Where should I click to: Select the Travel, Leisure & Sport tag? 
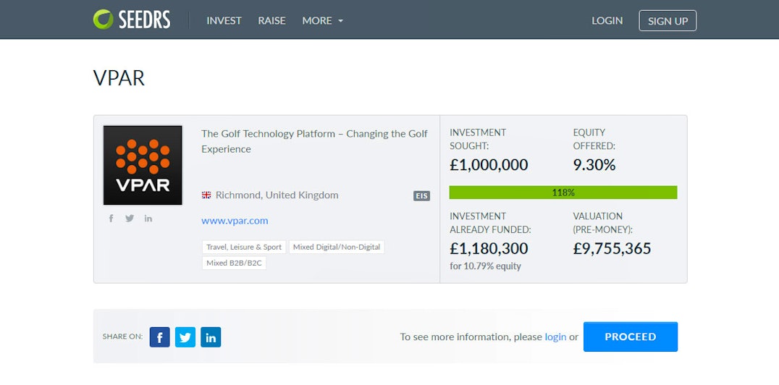point(244,247)
